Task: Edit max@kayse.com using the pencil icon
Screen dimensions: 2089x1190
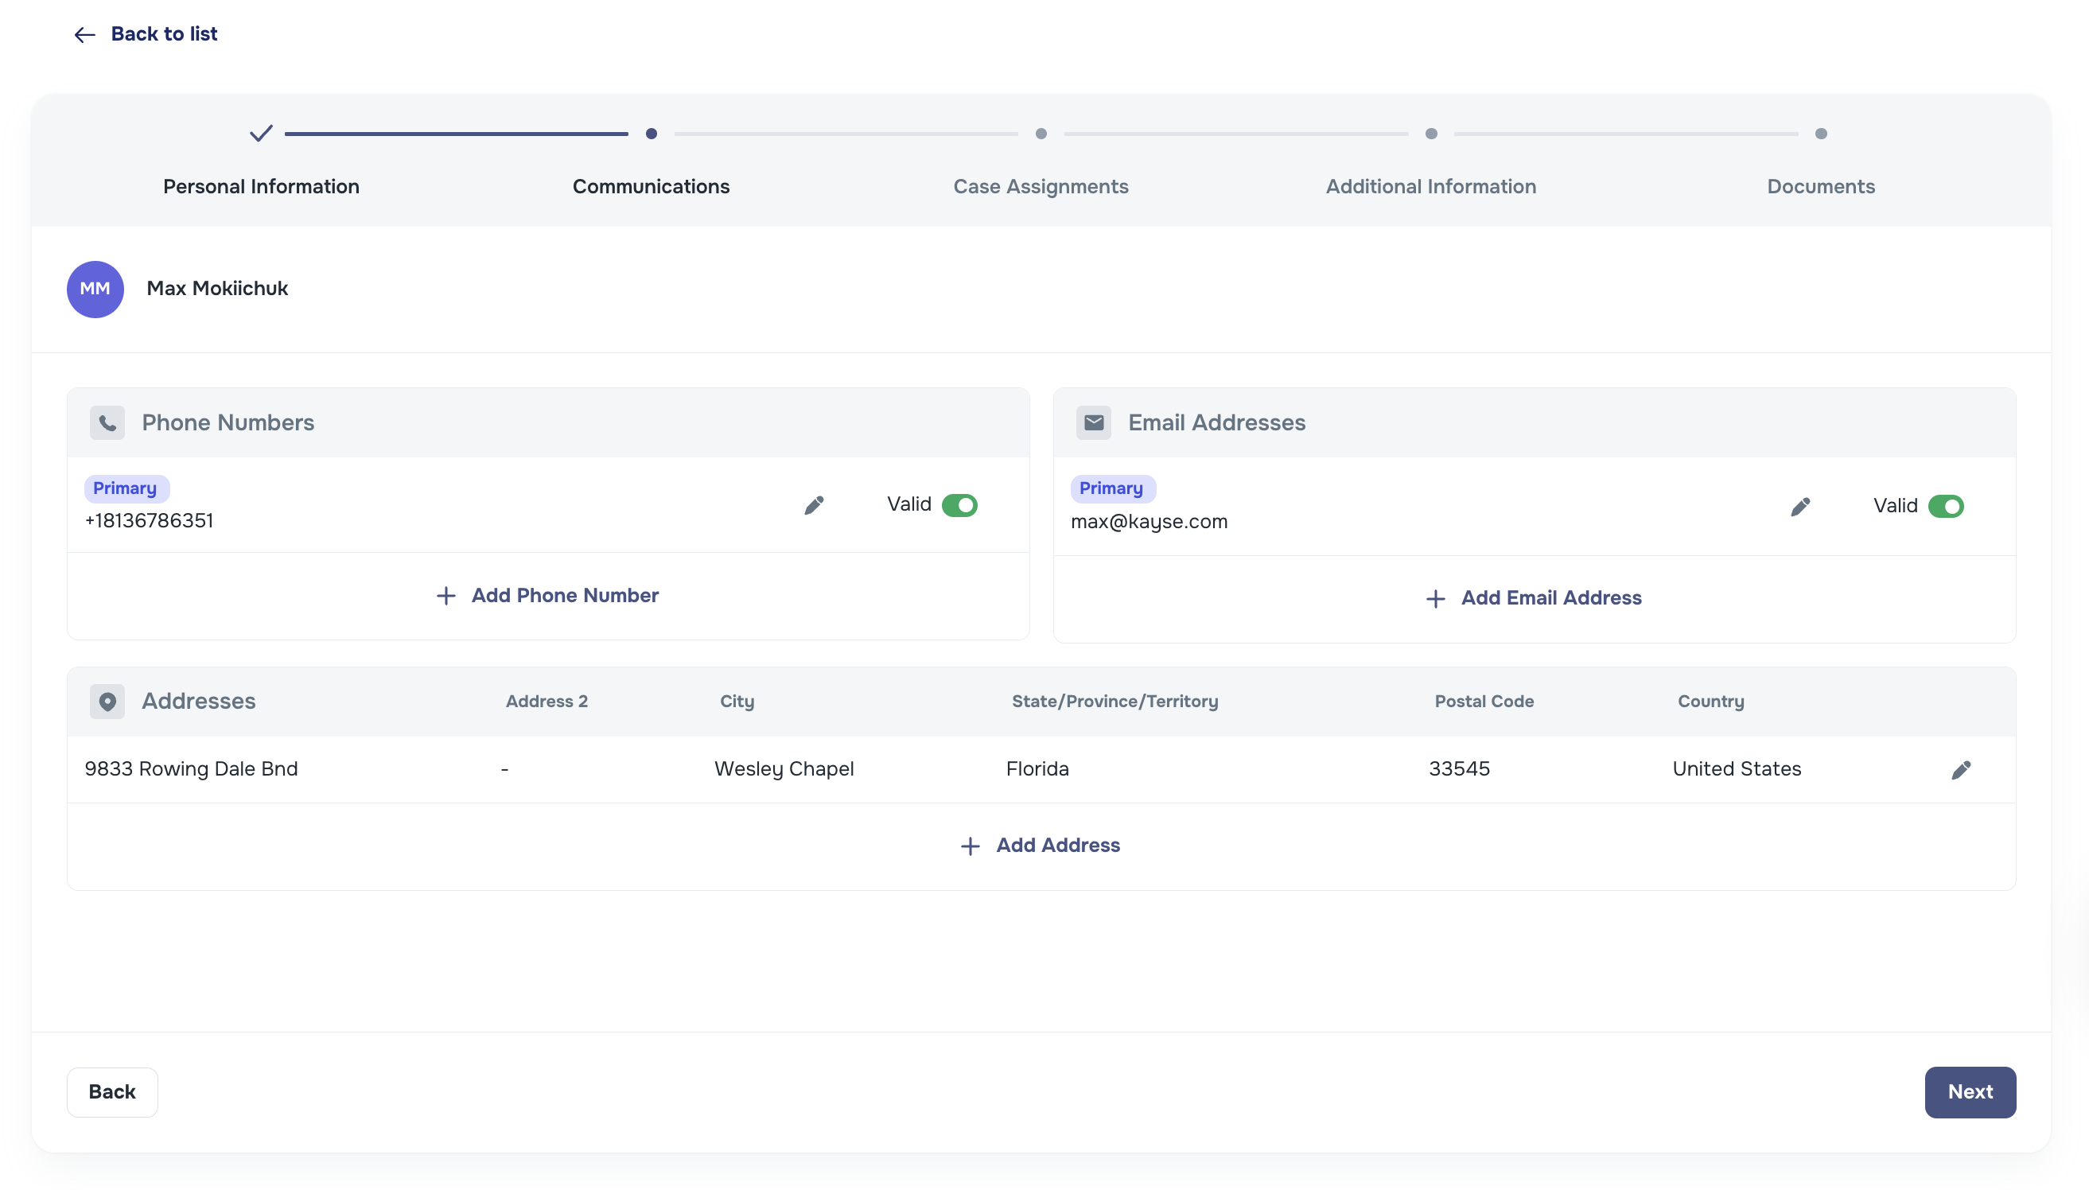Action: pos(1800,506)
